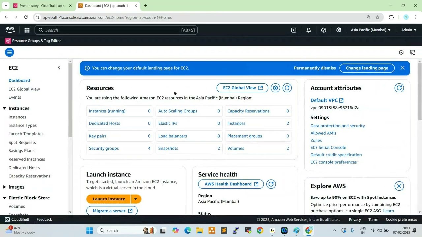Click Change landing page button
422x237 pixels.
pos(367,68)
